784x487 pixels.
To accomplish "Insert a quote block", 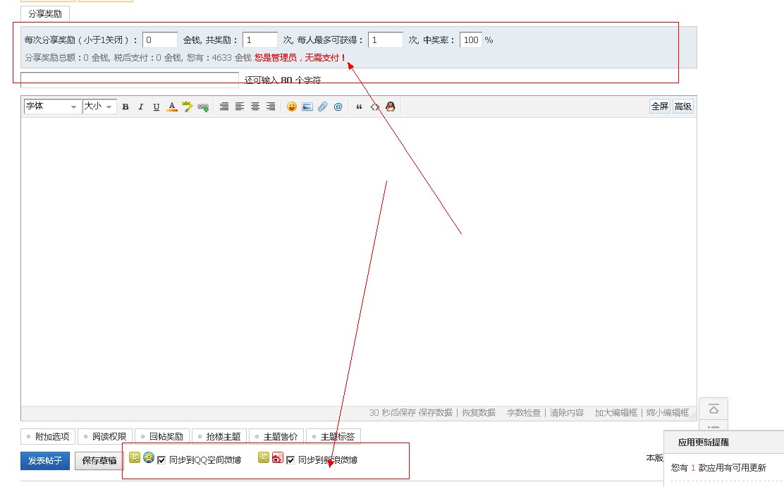I will pos(359,107).
